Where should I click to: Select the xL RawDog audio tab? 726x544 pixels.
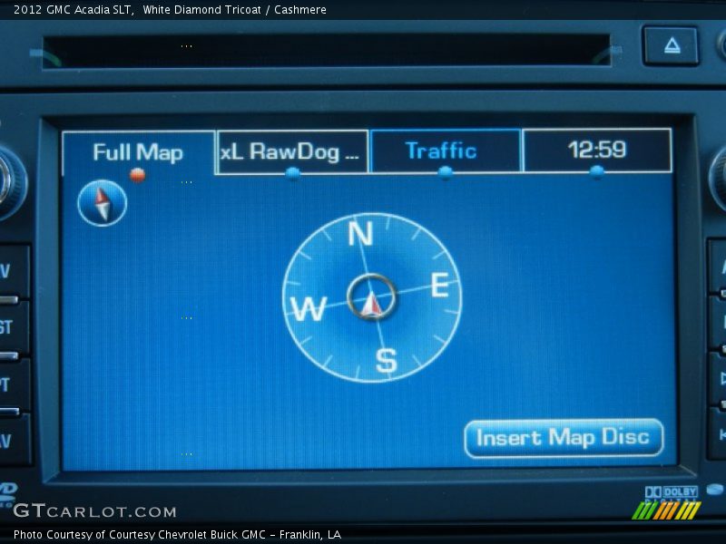pos(292,151)
